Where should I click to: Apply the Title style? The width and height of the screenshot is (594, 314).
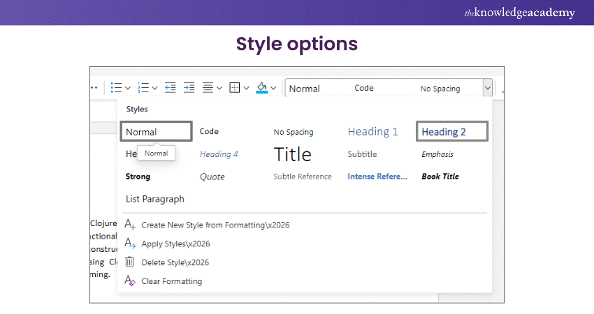click(292, 154)
